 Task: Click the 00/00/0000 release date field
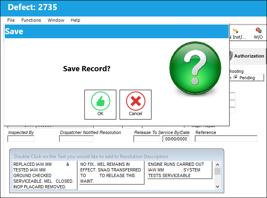click(176, 139)
